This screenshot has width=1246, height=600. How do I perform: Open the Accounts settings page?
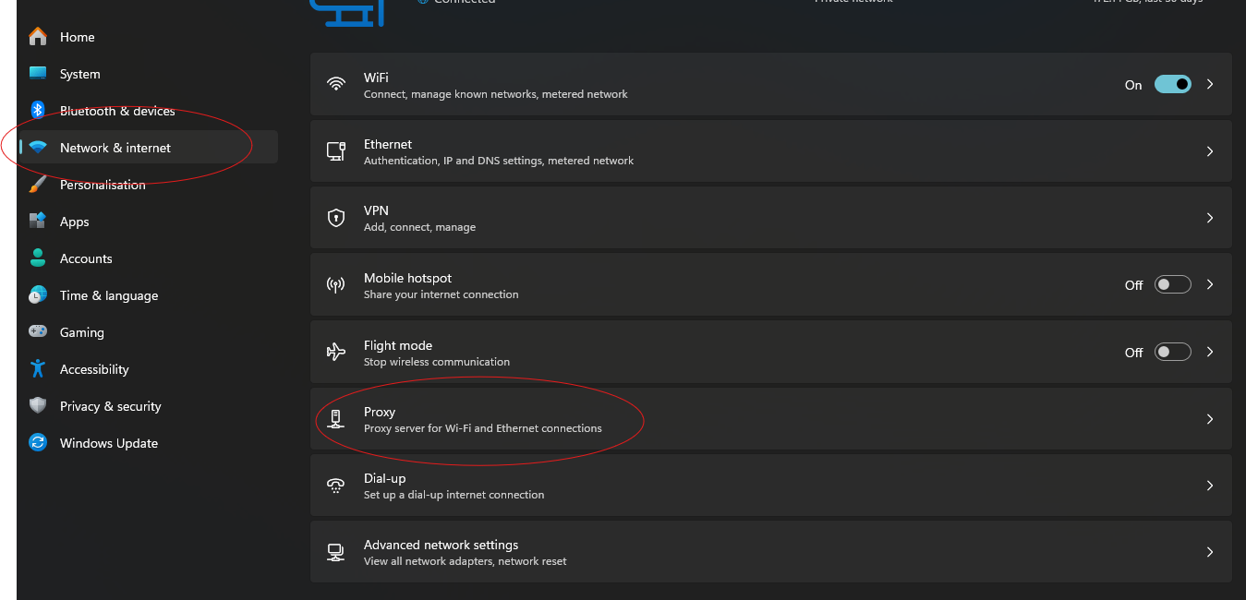[x=86, y=258]
